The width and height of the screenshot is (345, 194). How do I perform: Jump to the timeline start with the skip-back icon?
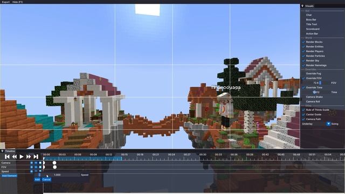coord(7,157)
